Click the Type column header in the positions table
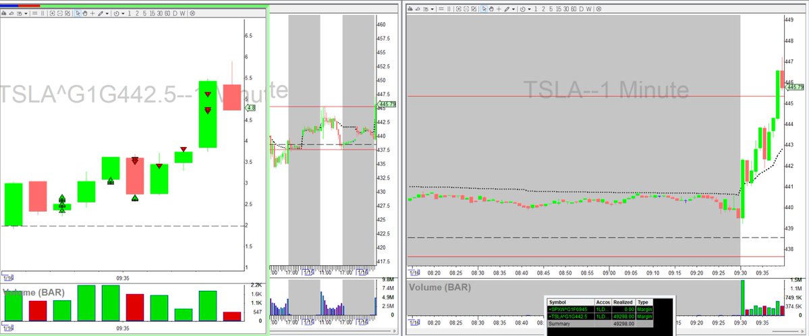Image resolution: width=809 pixels, height=336 pixels. click(x=644, y=302)
